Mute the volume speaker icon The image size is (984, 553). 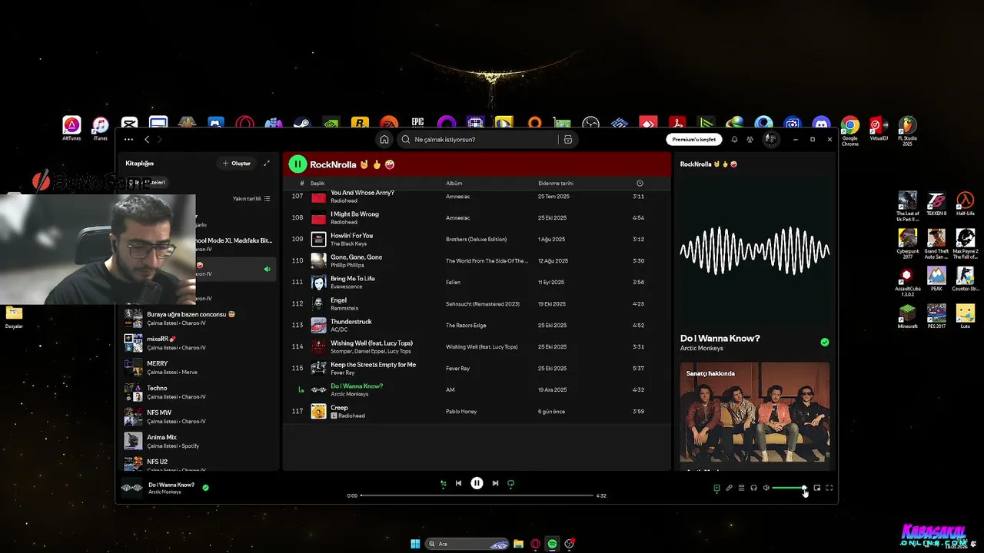click(766, 488)
